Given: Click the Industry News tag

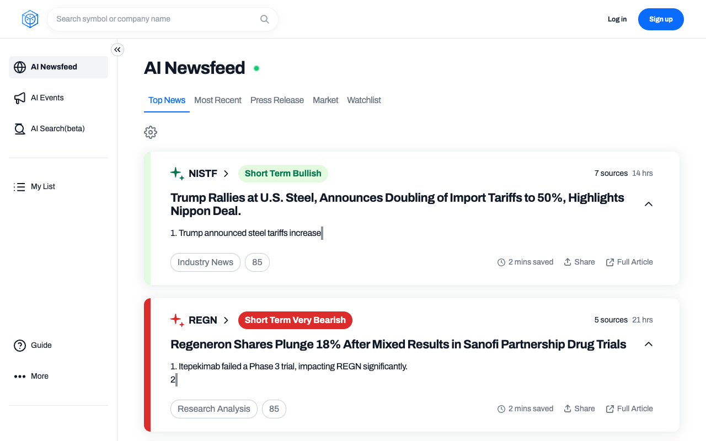Looking at the screenshot, I should pos(205,262).
